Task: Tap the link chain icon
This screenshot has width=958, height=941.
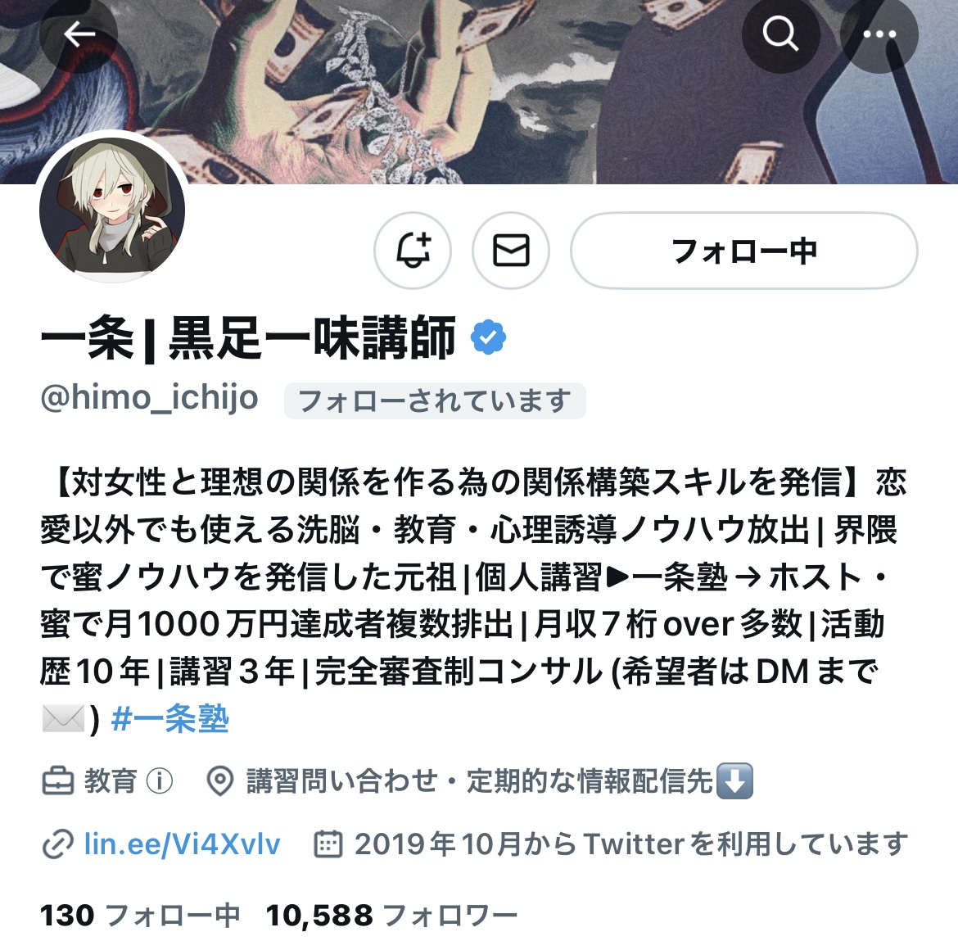Action: coord(57,844)
